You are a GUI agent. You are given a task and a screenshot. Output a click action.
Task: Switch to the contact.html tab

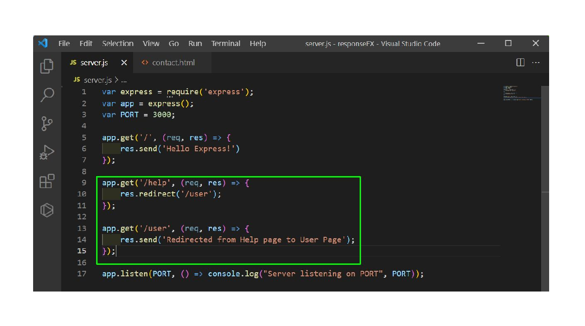(x=173, y=63)
